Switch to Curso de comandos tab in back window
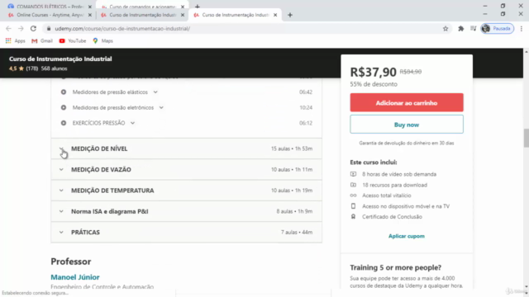Image resolution: width=529 pixels, height=297 pixels. click(x=142, y=7)
